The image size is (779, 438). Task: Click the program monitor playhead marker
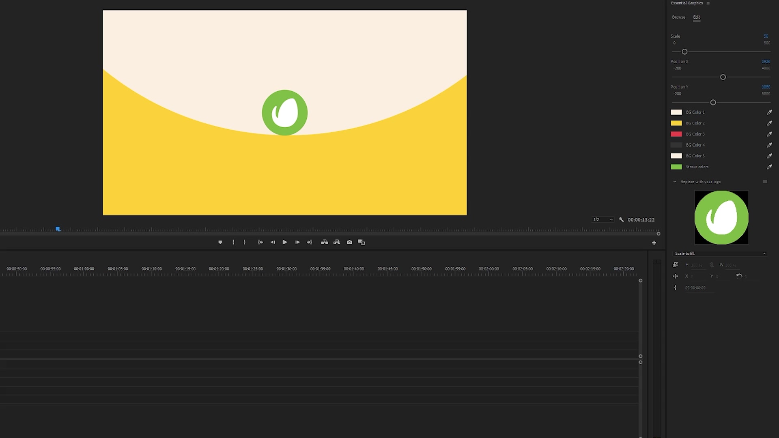58,229
